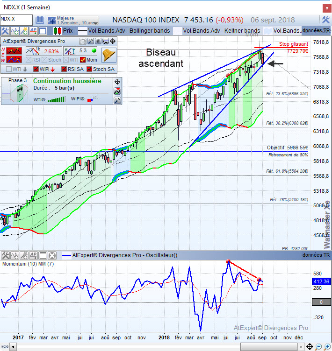This screenshot has width=332, height=351.
Task: Toggle the RSI checkbox
Action: (28, 60)
